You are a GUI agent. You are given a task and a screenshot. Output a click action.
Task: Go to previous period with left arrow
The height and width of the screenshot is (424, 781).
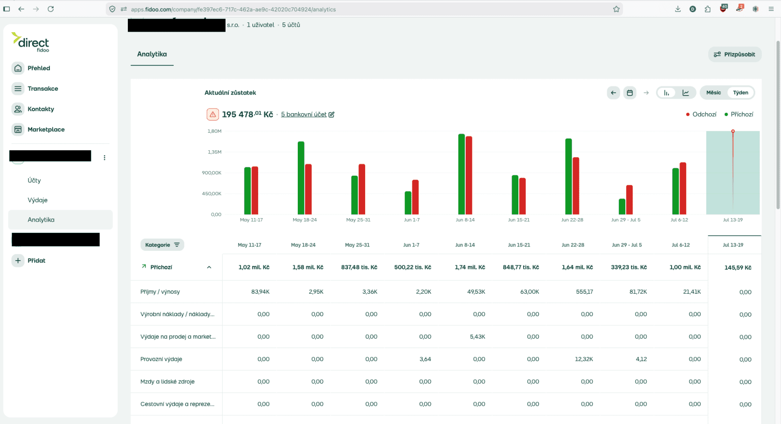[x=614, y=93]
